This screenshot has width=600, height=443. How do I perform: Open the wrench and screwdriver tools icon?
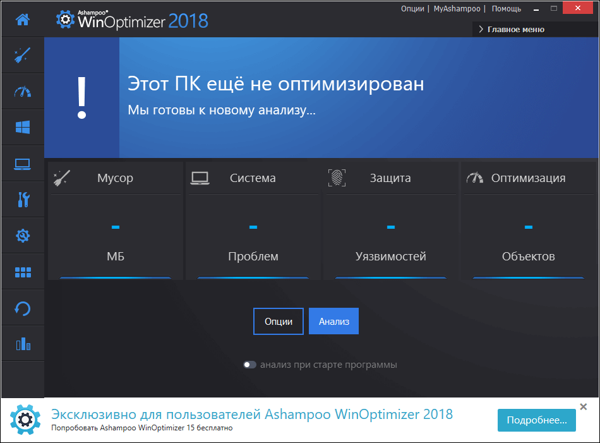(x=23, y=200)
